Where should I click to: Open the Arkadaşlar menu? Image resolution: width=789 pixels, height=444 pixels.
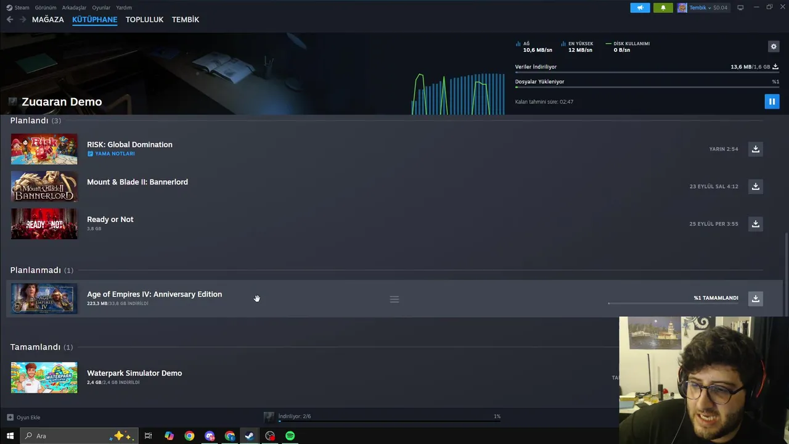[x=75, y=7]
